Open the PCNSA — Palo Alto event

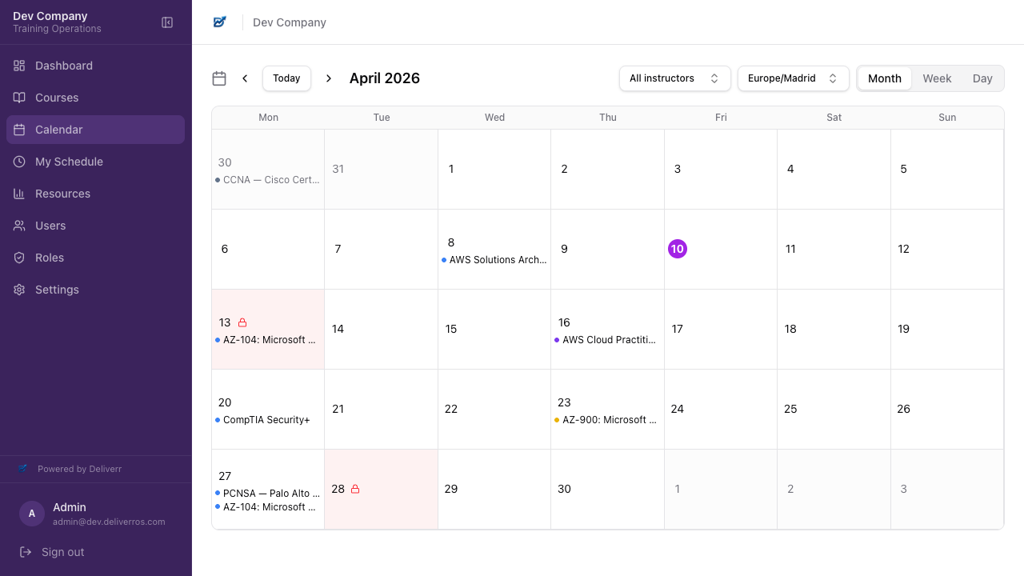pyautogui.click(x=268, y=494)
